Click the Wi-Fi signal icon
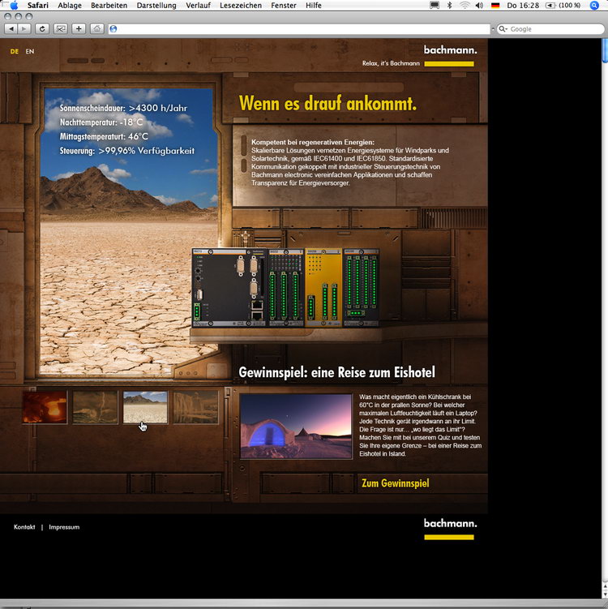 coord(465,6)
